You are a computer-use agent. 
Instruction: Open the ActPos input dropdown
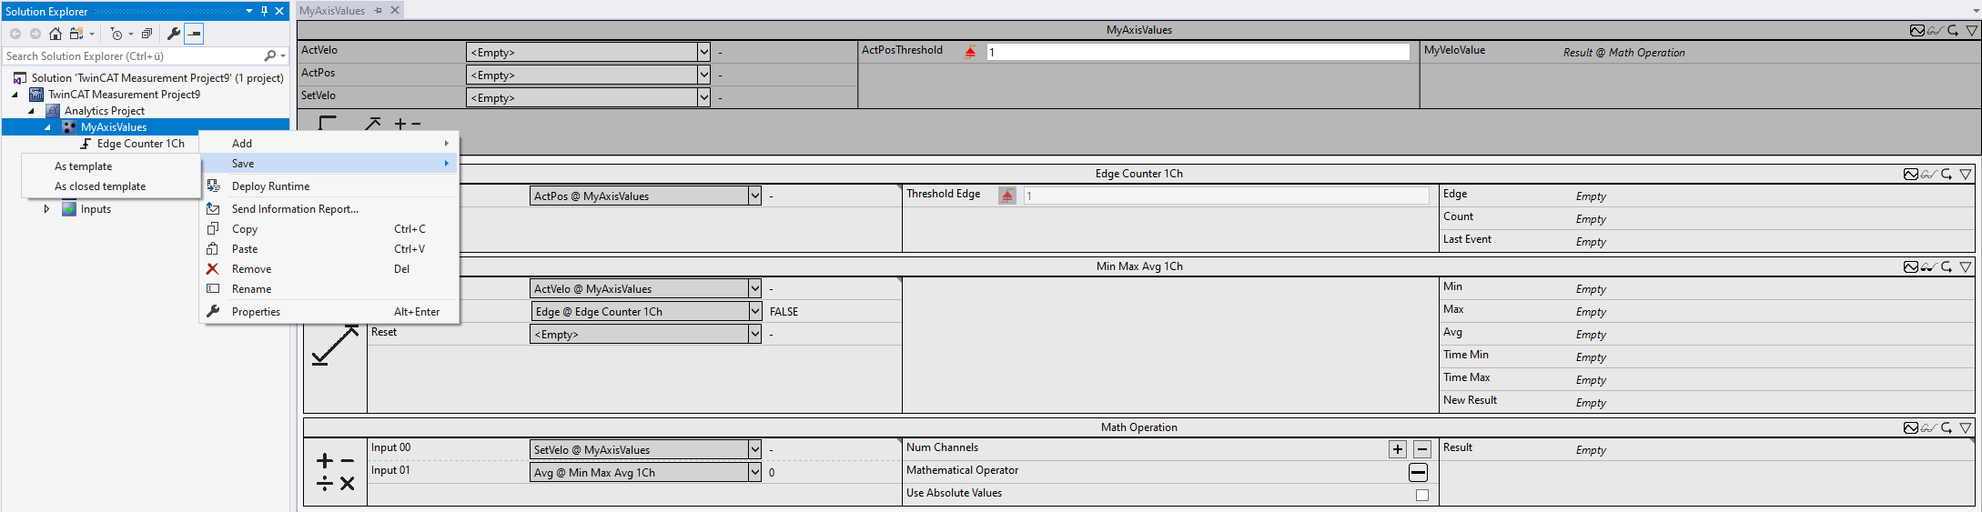click(x=703, y=75)
